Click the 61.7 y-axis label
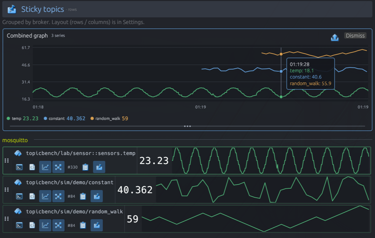The image size is (375, 238). click(26, 48)
